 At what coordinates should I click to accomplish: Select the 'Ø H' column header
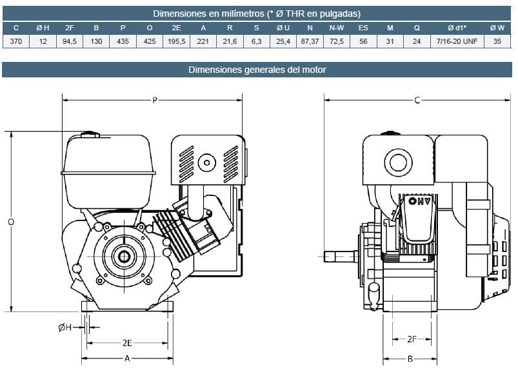(x=43, y=28)
